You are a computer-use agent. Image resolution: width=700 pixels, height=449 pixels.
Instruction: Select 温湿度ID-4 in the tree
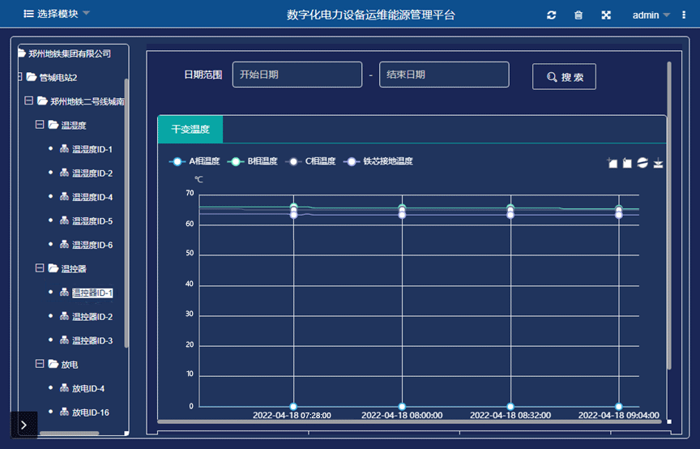(92, 197)
